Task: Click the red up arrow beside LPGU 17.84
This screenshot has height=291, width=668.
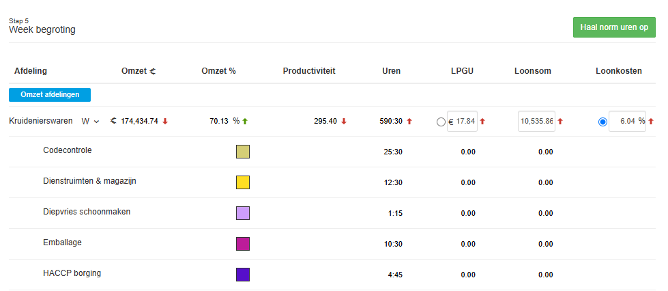Action: pyautogui.click(x=482, y=122)
